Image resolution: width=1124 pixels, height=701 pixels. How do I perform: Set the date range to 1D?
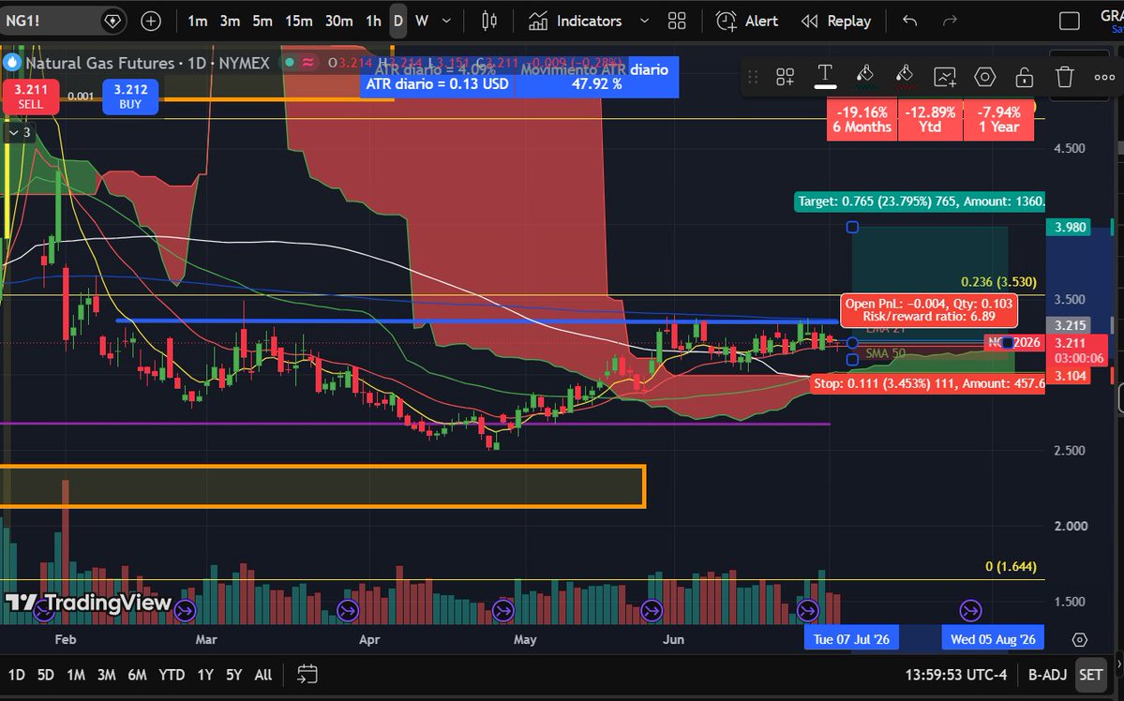coord(16,675)
